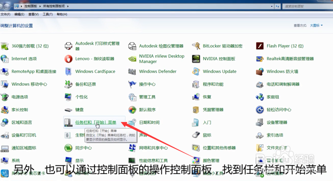Screen dimensions: 333x181
Task: Expand the arrow after 所有控制面板项 breadcrumb
Action: (68, 6)
